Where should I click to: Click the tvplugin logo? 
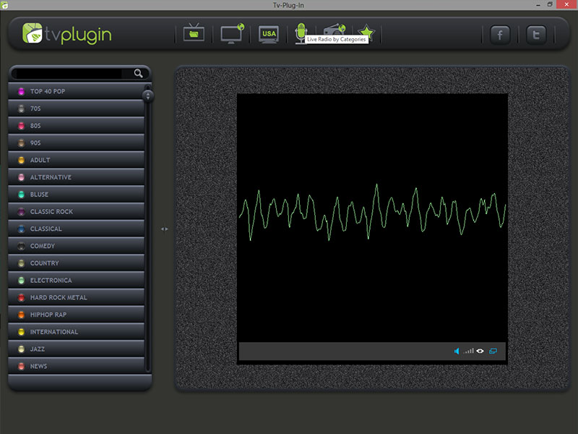pyautogui.click(x=66, y=34)
